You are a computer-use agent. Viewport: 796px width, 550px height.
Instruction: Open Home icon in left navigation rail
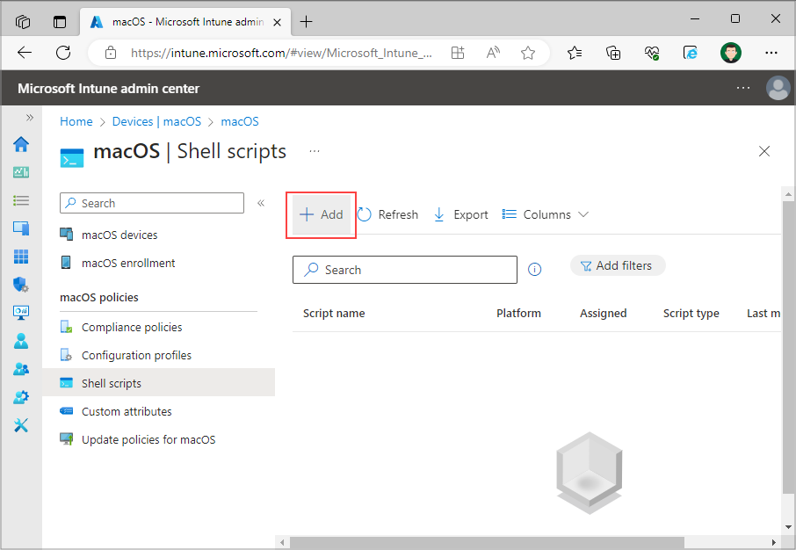(x=21, y=144)
